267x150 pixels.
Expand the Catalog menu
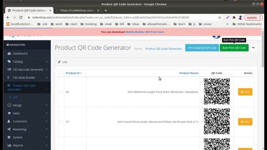tap(27, 61)
